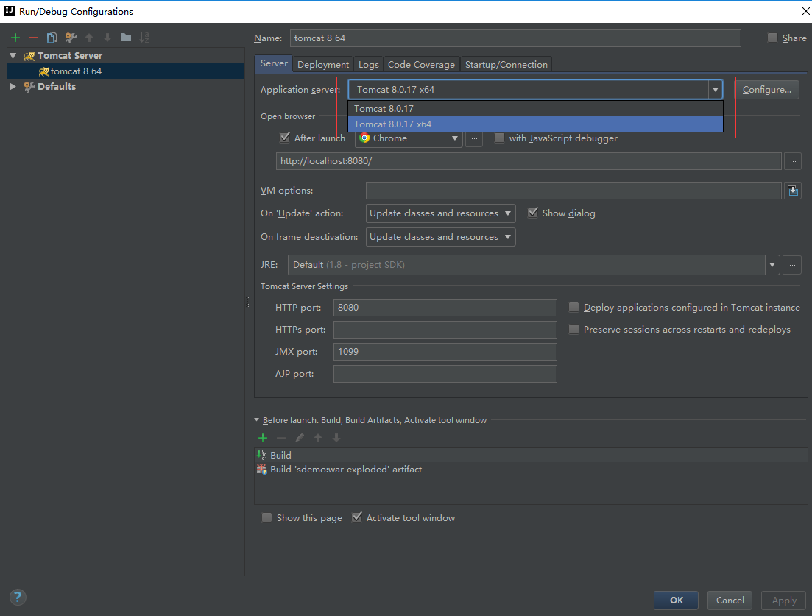
Task: Click the HTTP port input field
Action: 445,308
